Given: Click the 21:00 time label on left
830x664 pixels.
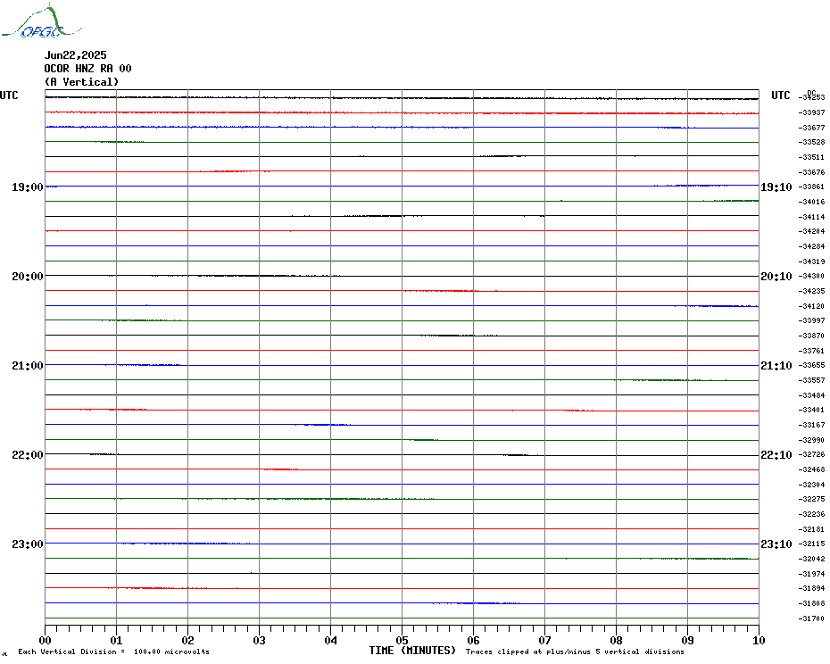Looking at the screenshot, I should click(28, 366).
